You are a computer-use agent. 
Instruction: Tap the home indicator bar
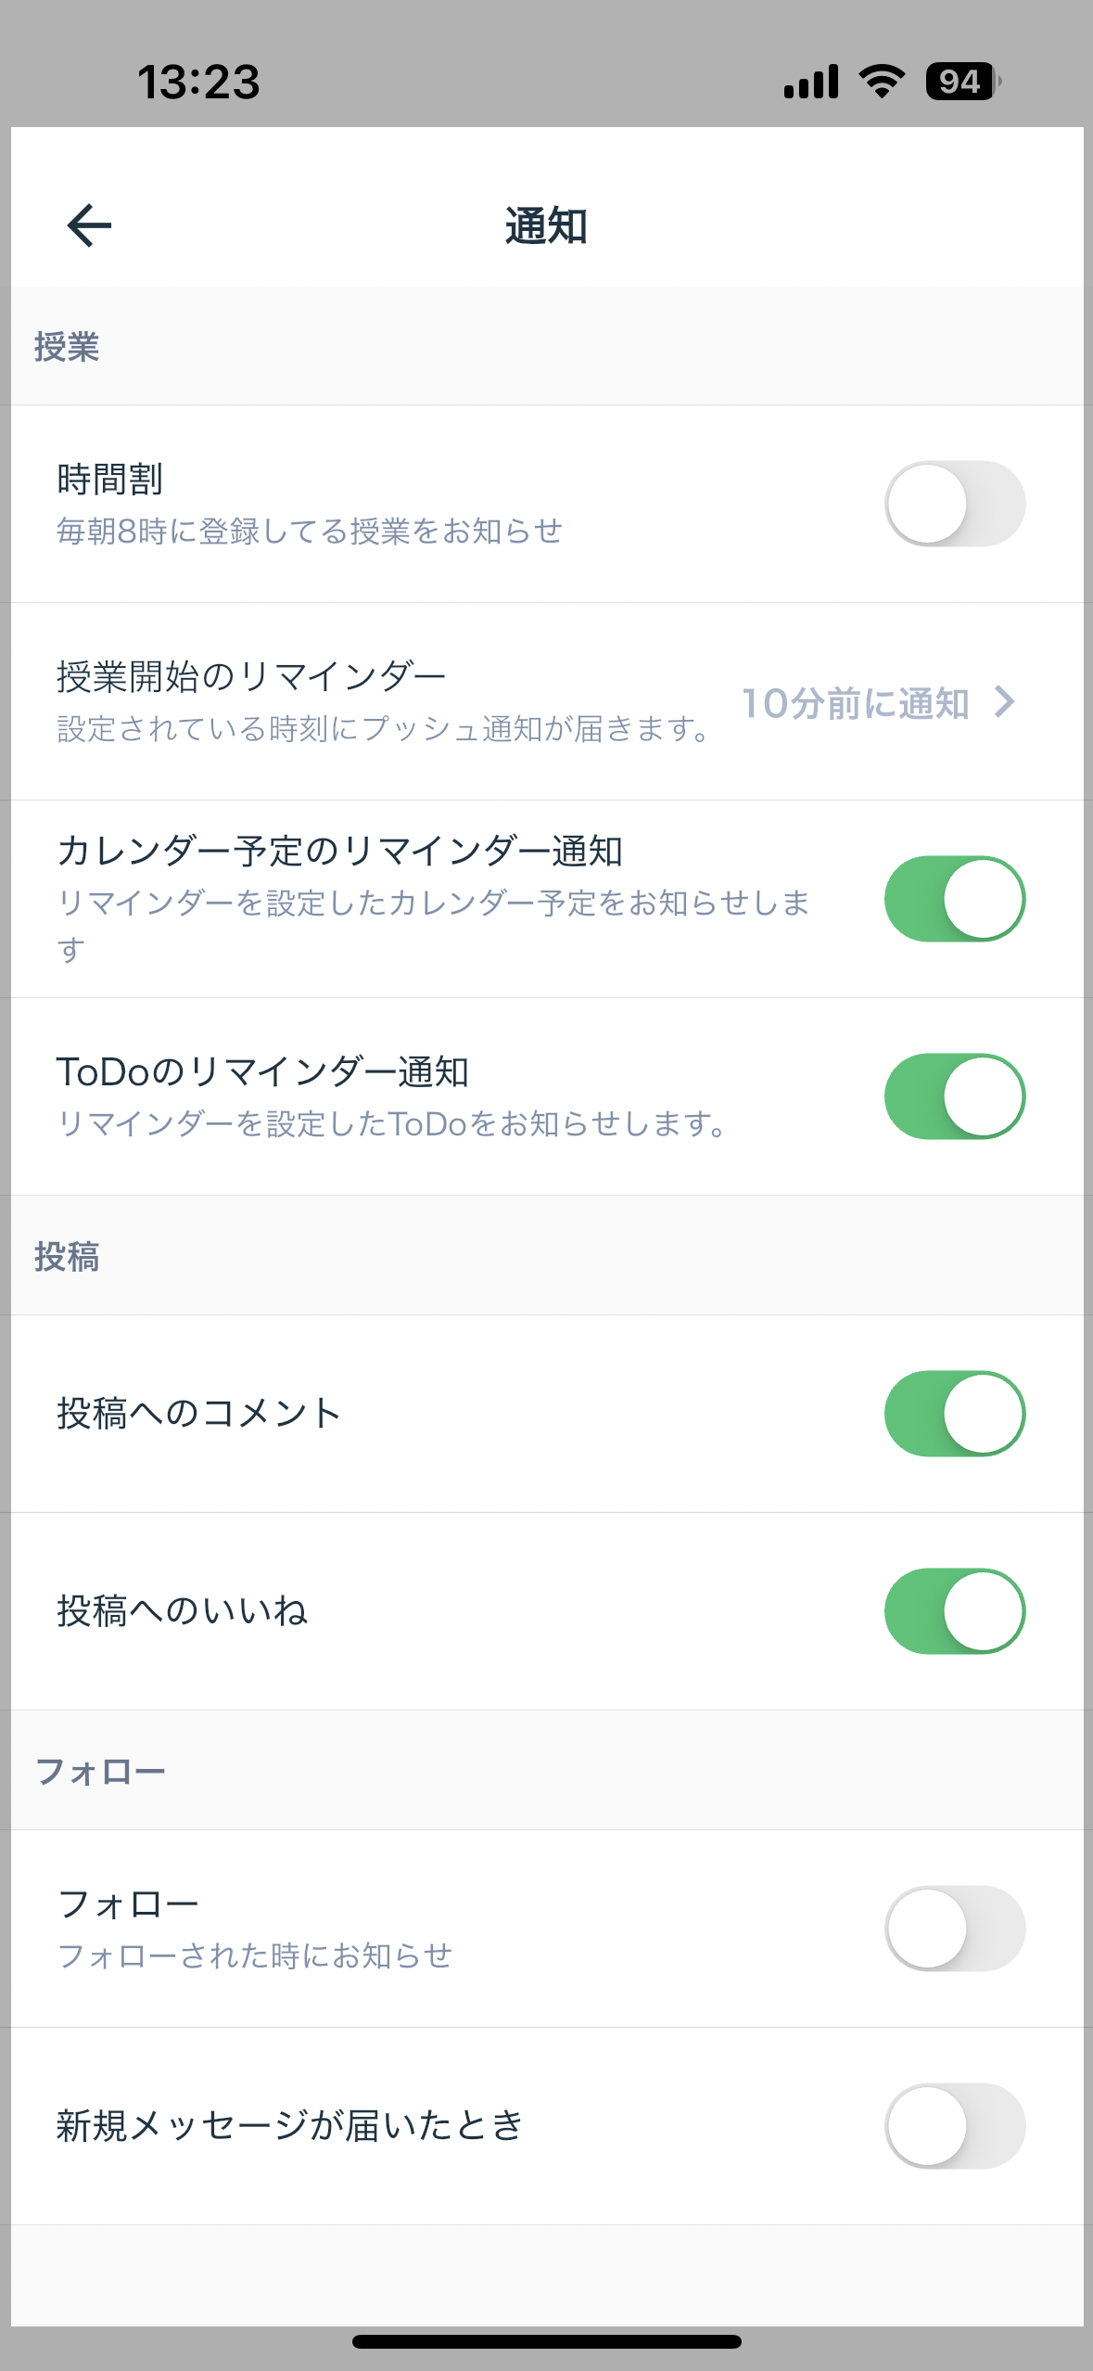[x=546, y=2341]
